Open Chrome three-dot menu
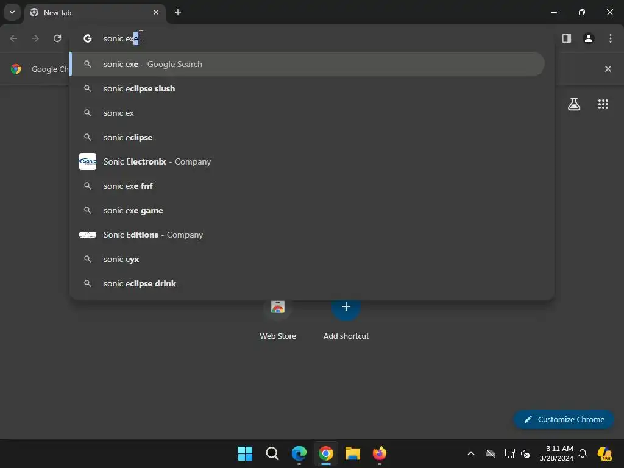 point(611,38)
